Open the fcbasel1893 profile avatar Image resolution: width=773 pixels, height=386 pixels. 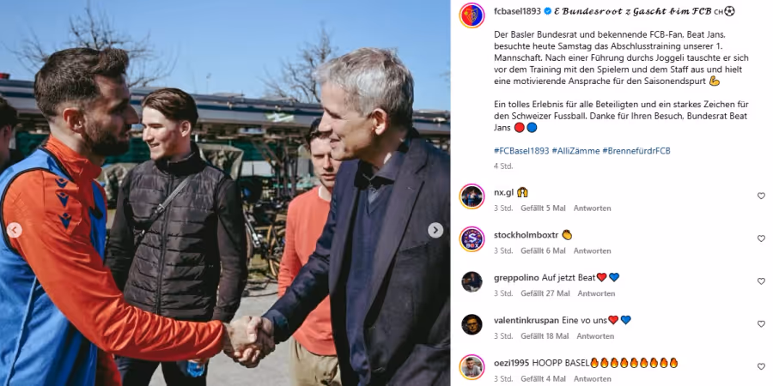pos(472,15)
